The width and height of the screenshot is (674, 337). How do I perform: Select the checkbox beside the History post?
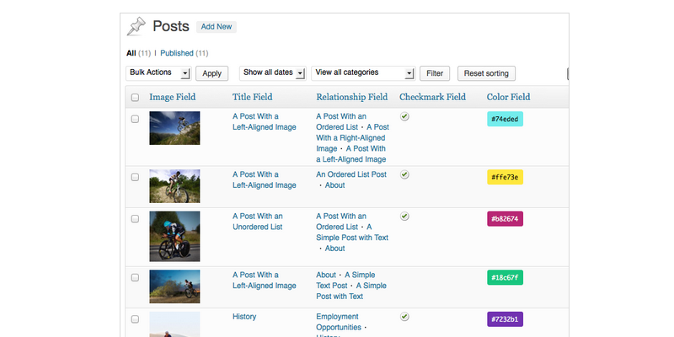[x=135, y=320]
